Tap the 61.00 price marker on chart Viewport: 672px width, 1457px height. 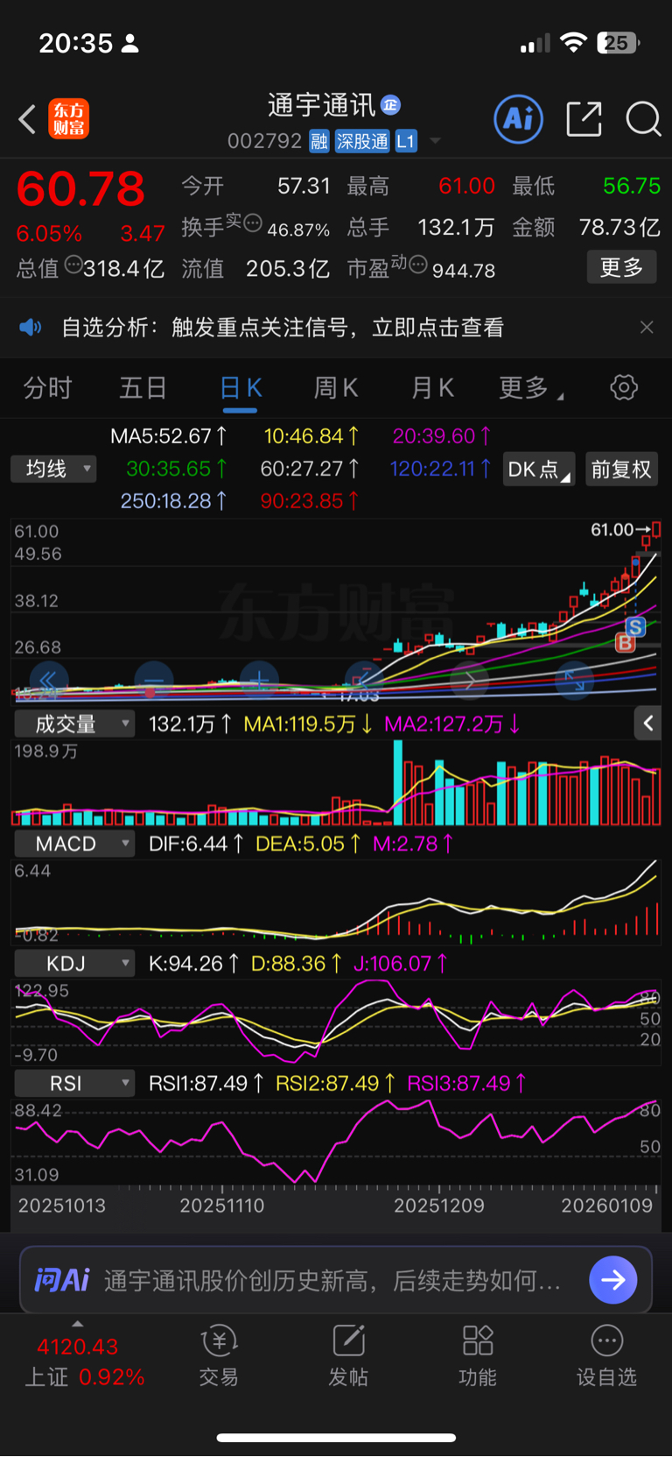(612, 530)
